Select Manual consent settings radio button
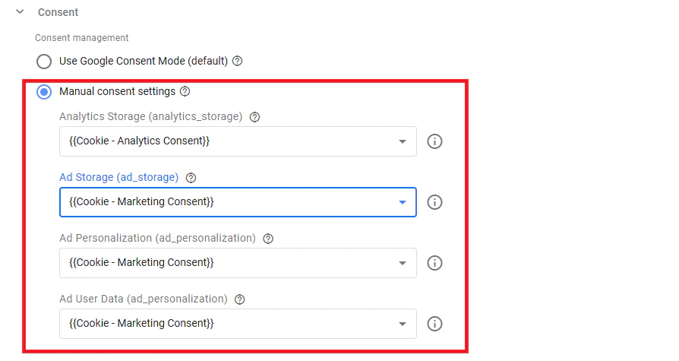Viewport: 679px width, 361px height. coord(44,92)
